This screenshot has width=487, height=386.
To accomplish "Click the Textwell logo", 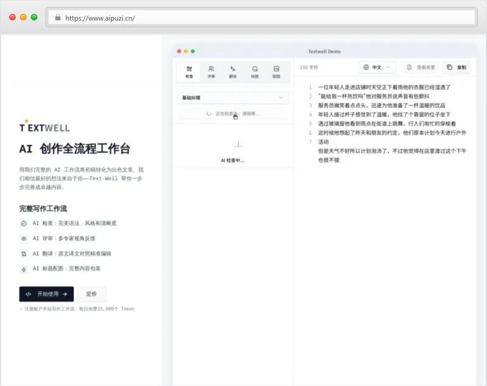I will pyautogui.click(x=44, y=127).
